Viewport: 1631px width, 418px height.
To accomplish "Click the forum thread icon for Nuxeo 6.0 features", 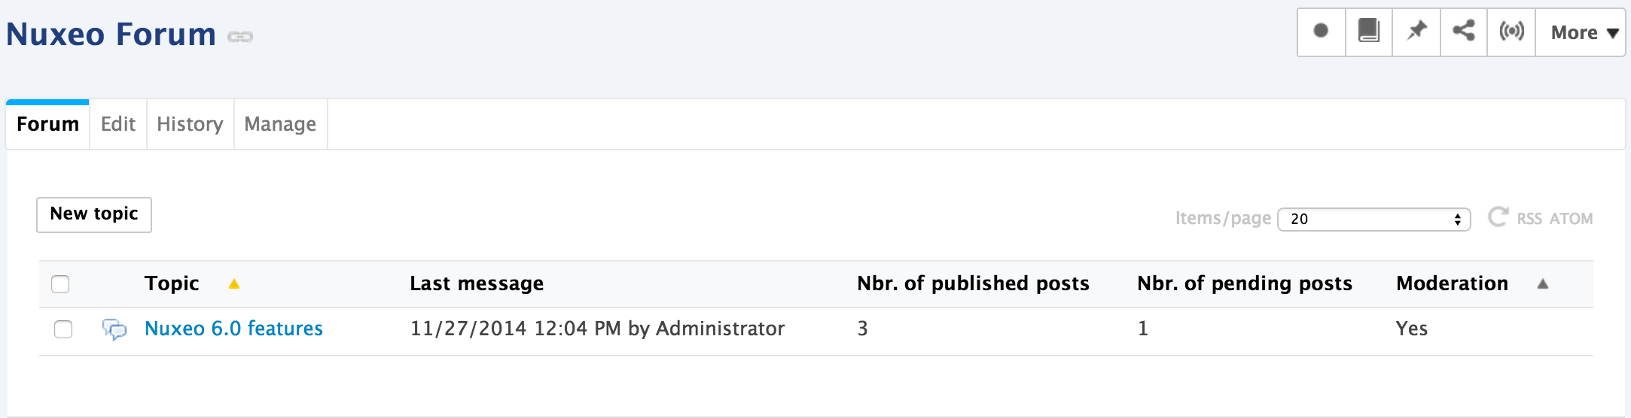I will coord(114,329).
